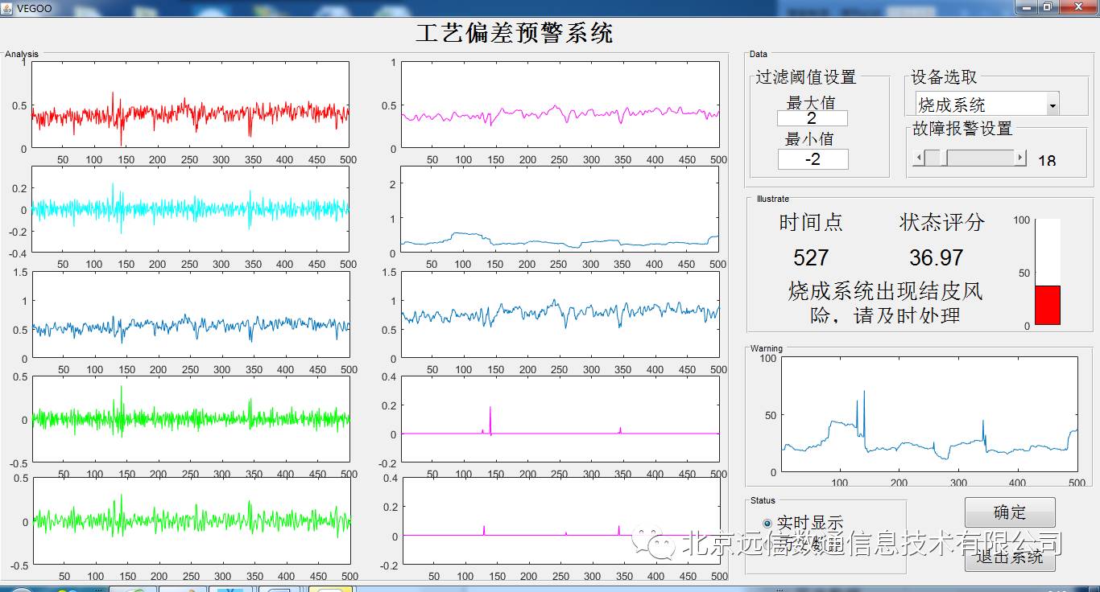Click the slider's right arrow button
The height and width of the screenshot is (592, 1100).
point(1021,158)
